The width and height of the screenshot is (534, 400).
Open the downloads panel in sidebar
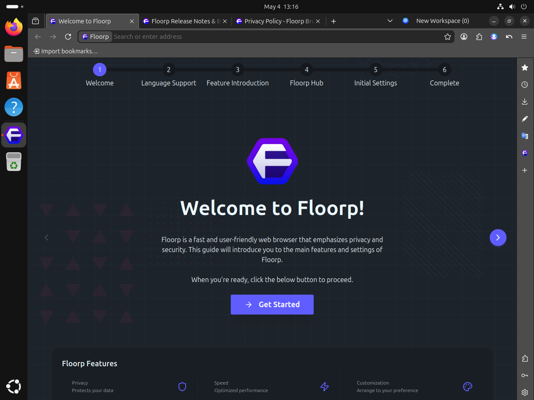point(525,102)
